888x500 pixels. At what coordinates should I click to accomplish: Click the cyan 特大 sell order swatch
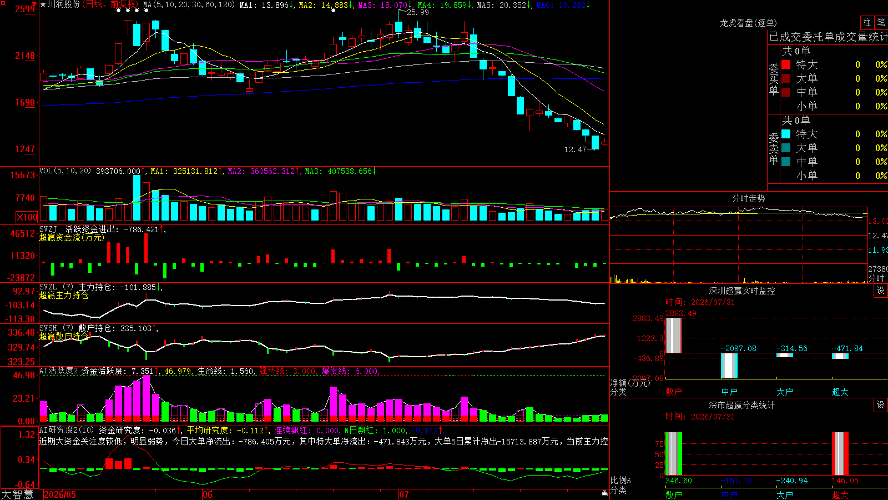click(786, 134)
